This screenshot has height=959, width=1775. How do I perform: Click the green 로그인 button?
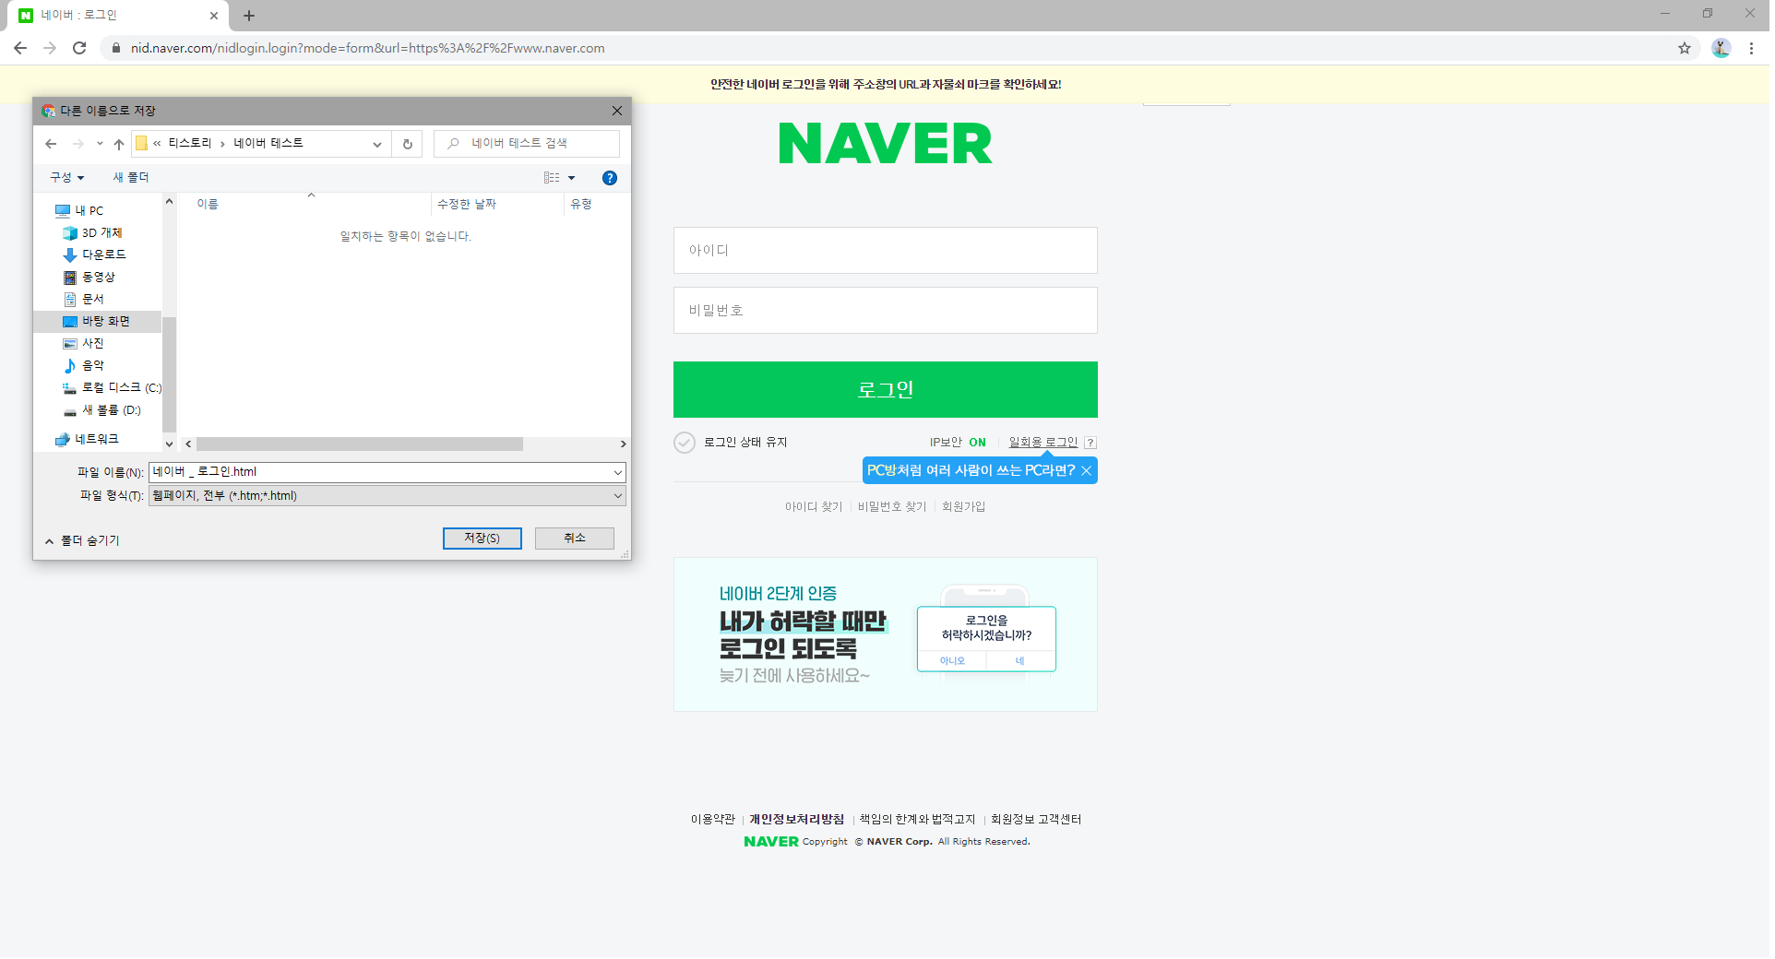pos(886,390)
